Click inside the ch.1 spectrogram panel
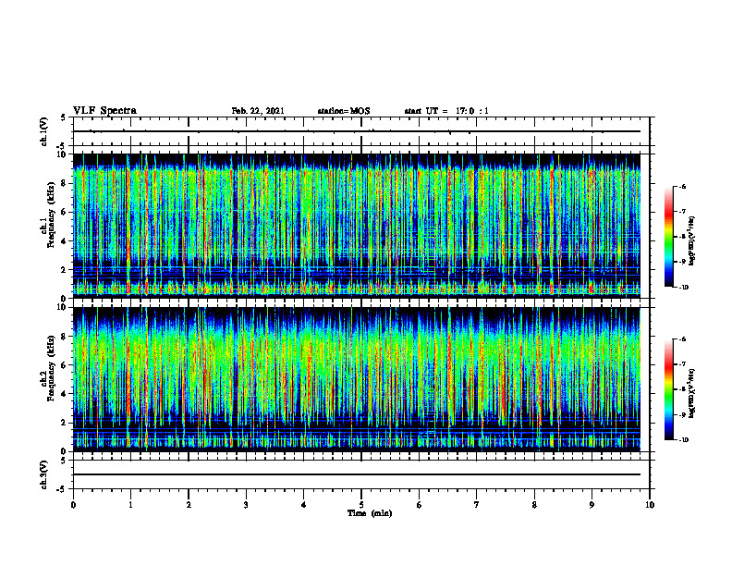The height and width of the screenshot is (566, 732). (x=357, y=226)
